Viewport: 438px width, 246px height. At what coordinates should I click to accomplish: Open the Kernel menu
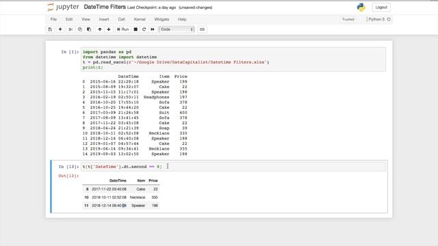(140, 19)
